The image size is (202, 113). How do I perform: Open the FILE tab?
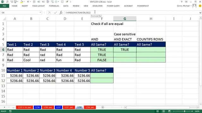tap(4, 6)
